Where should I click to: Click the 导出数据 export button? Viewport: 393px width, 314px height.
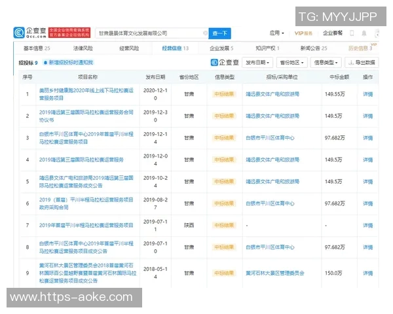(x=362, y=62)
